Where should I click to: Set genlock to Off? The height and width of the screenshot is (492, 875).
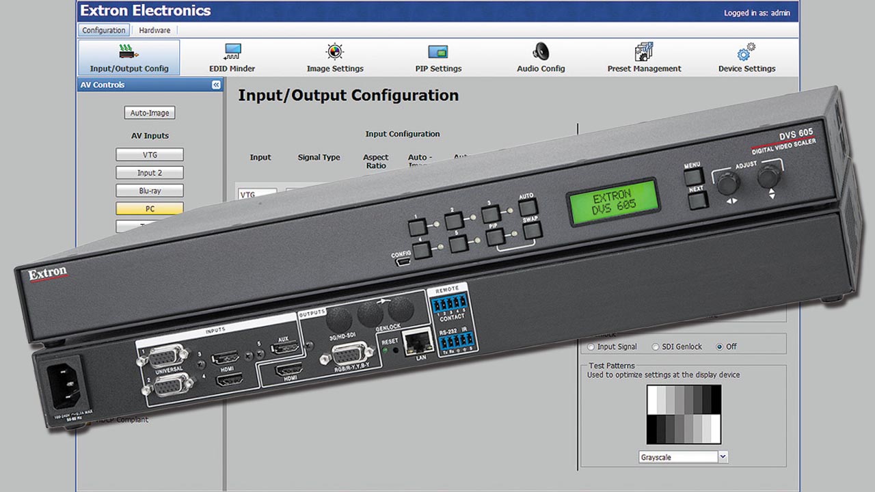click(x=719, y=347)
